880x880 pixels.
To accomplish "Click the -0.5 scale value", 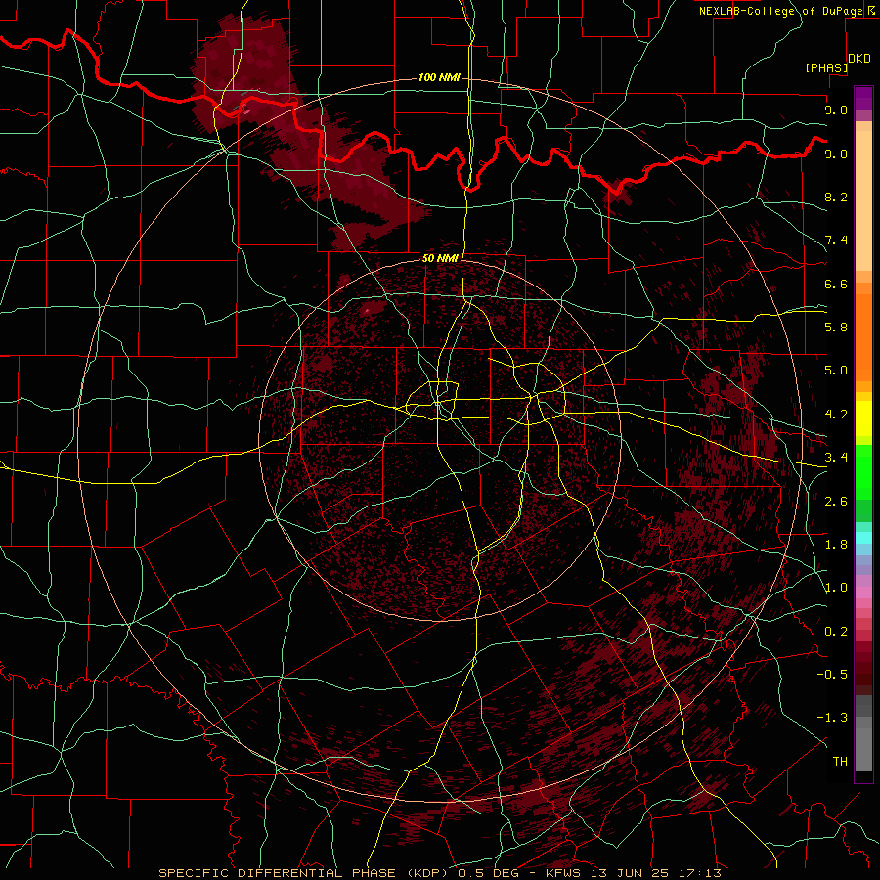I will coord(832,675).
